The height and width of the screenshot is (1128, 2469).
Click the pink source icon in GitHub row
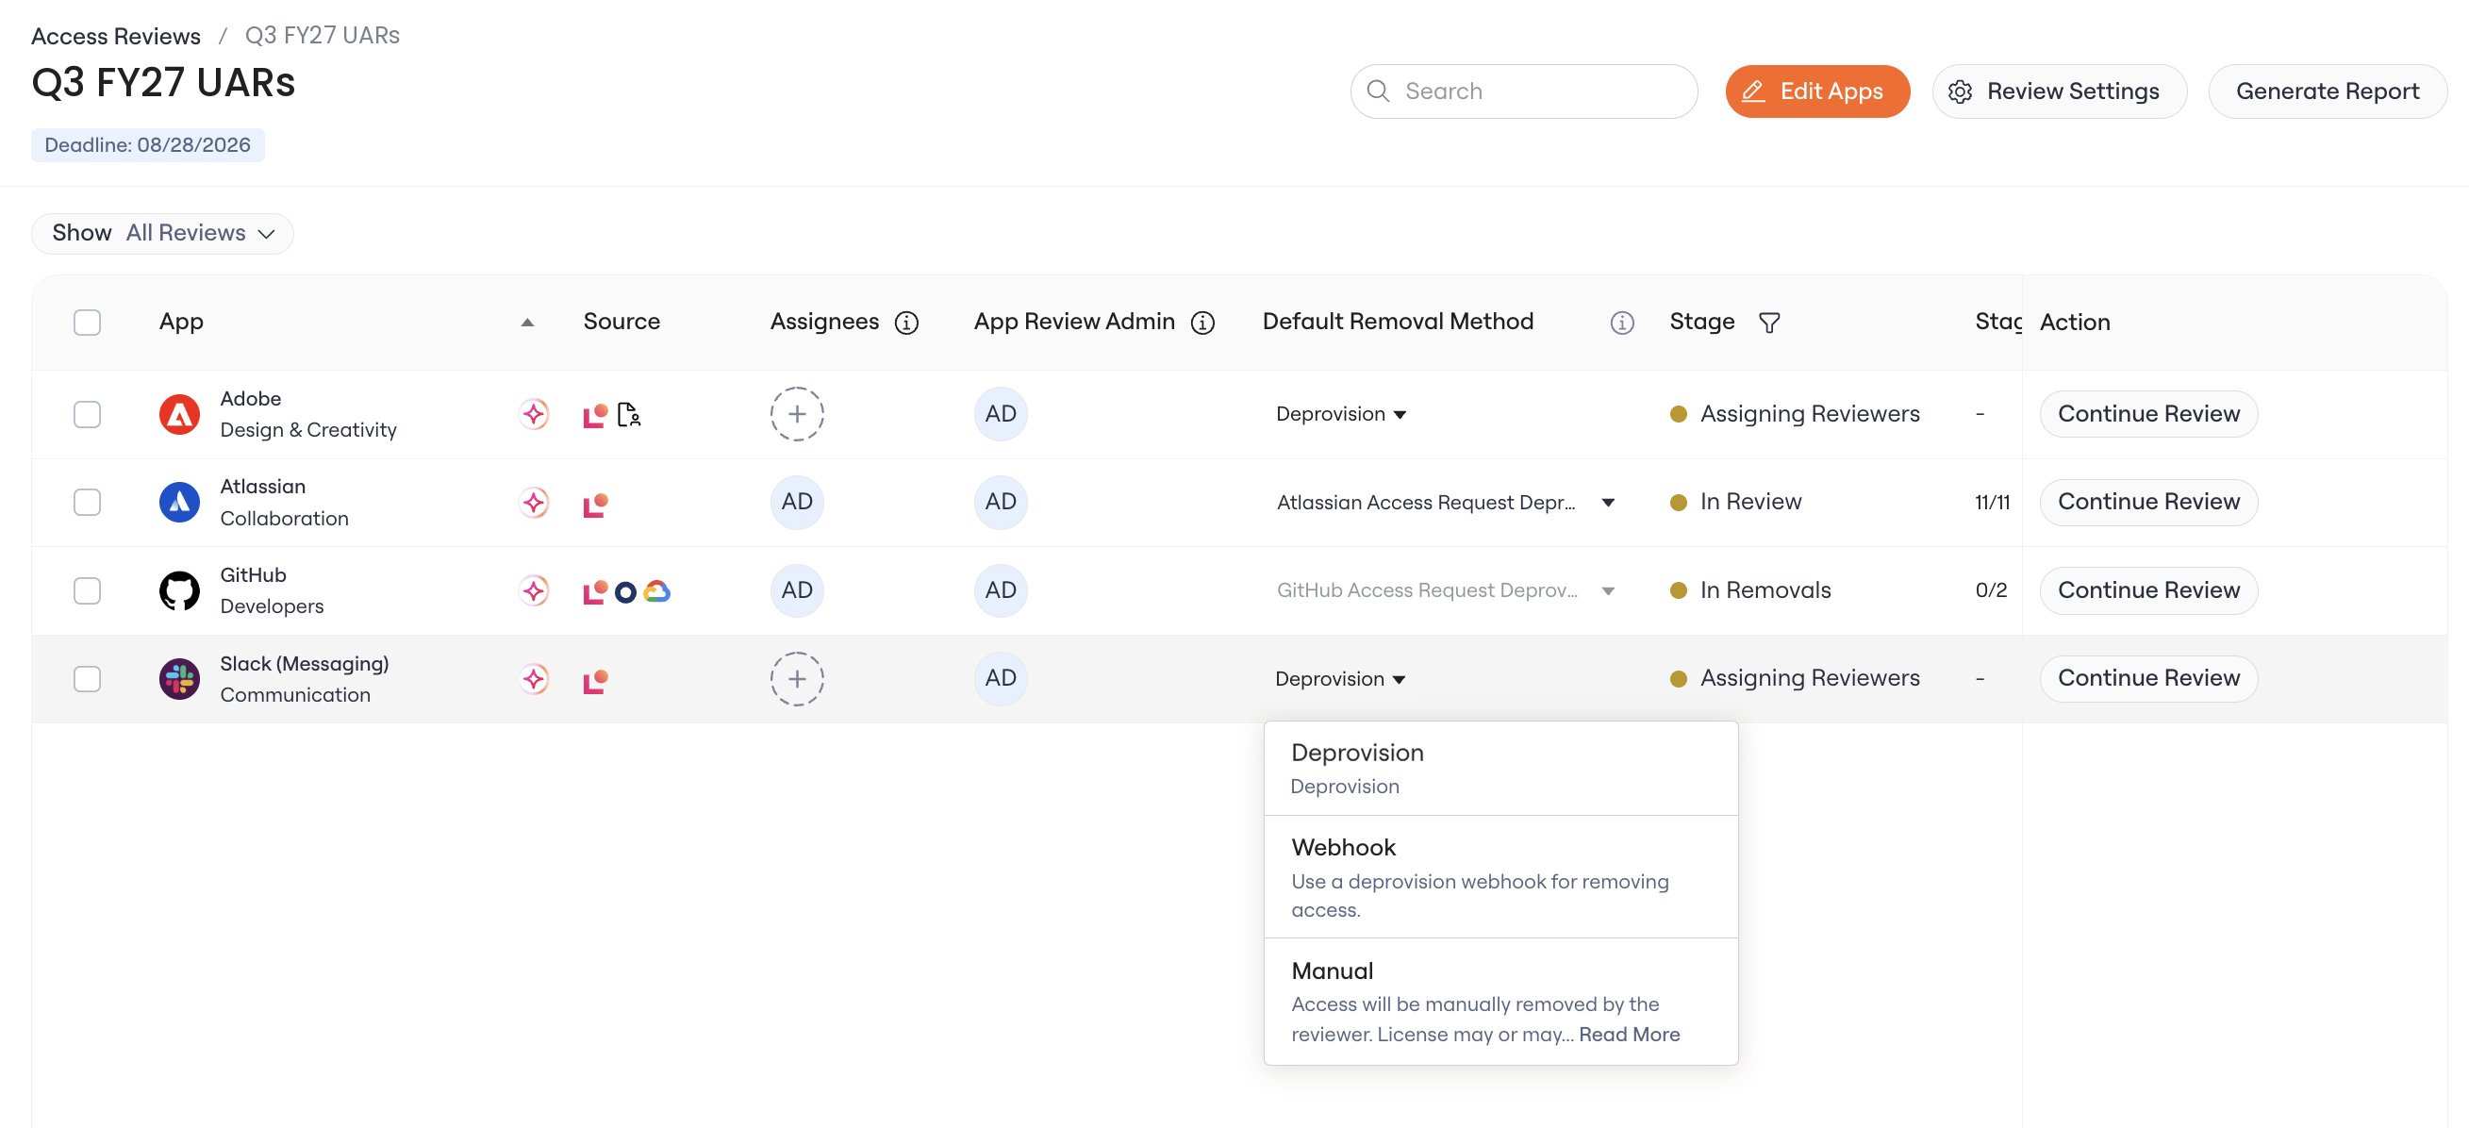coord(595,591)
